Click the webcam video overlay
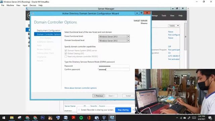The height and width of the screenshot is (121, 215). tap(175, 91)
